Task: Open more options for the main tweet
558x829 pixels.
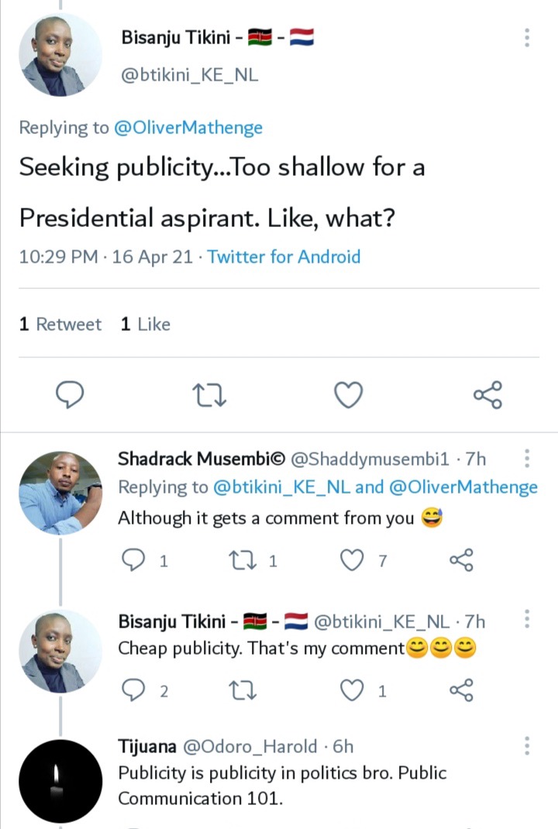Action: coord(527,37)
